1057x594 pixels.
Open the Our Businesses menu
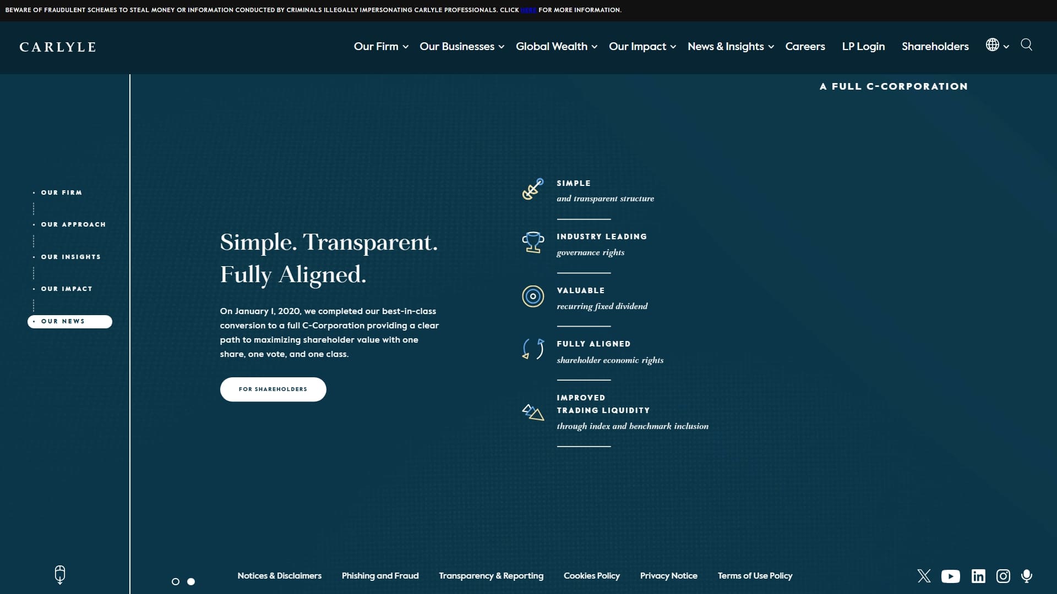point(457,46)
